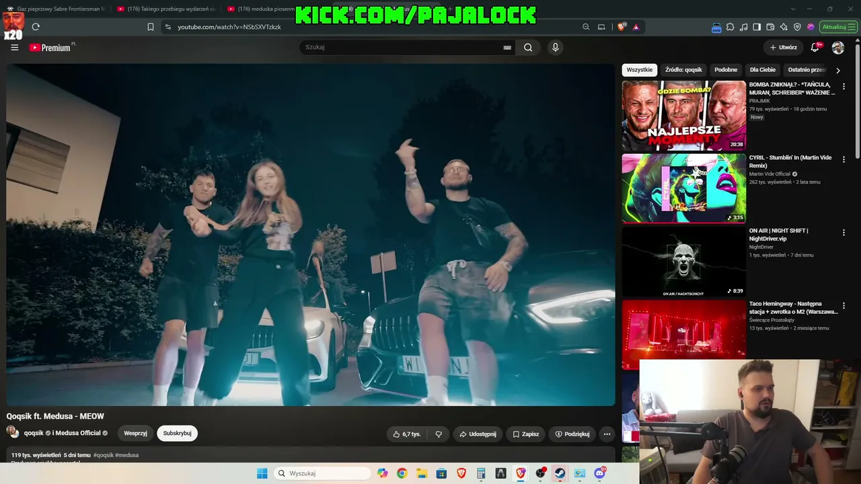Click the #qoqsik hashtag link

pyautogui.click(x=104, y=455)
